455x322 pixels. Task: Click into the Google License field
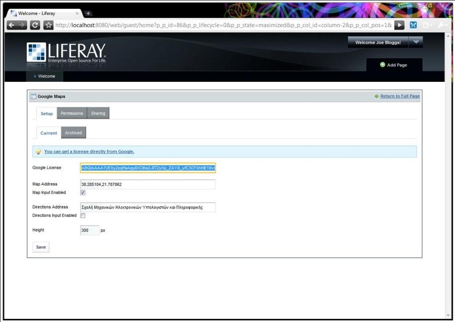(148, 168)
